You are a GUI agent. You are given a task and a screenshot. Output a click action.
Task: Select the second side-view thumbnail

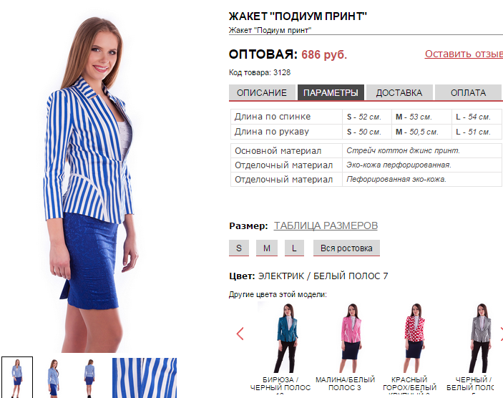[54, 378]
